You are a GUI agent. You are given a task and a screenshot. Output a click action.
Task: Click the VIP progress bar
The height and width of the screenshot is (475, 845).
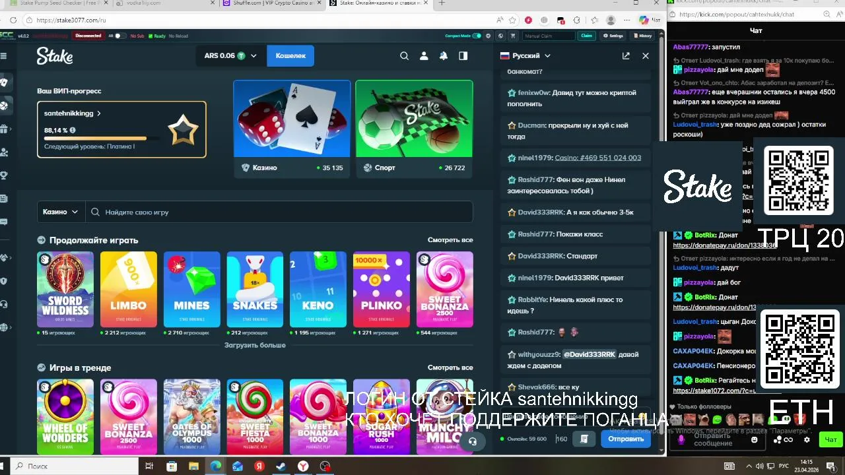(x=102, y=139)
